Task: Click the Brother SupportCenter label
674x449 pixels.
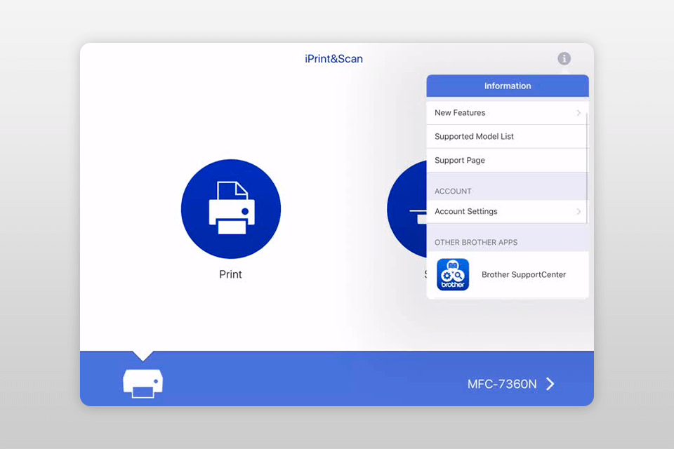Action: coord(524,274)
